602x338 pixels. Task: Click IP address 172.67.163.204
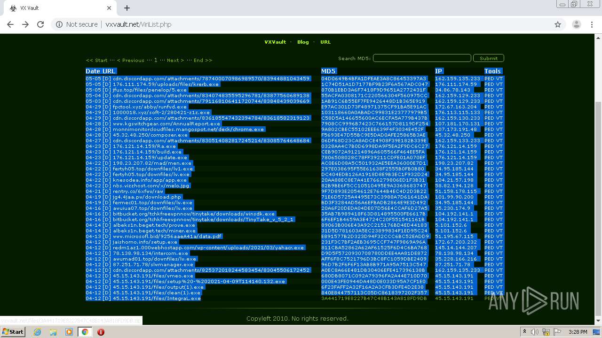pyautogui.click(x=455, y=107)
